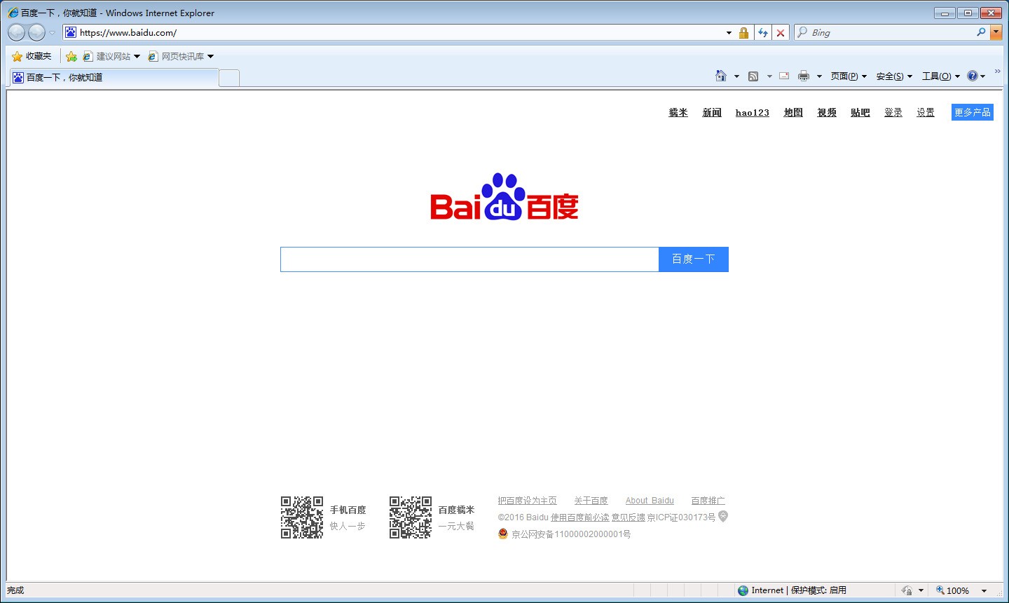Open the 页面(P) Page menu
The image size is (1009, 603).
pos(849,76)
